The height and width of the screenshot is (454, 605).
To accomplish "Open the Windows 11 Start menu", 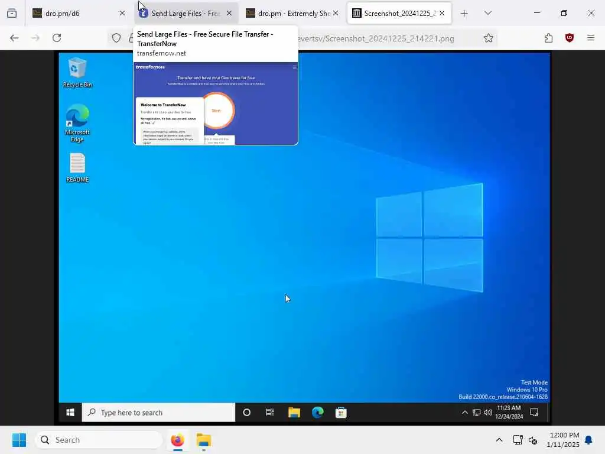I will coord(19,440).
